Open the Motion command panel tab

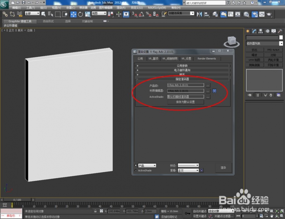(x=267, y=31)
